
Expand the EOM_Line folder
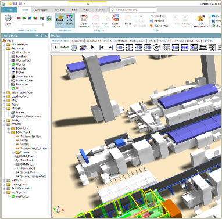9,128
